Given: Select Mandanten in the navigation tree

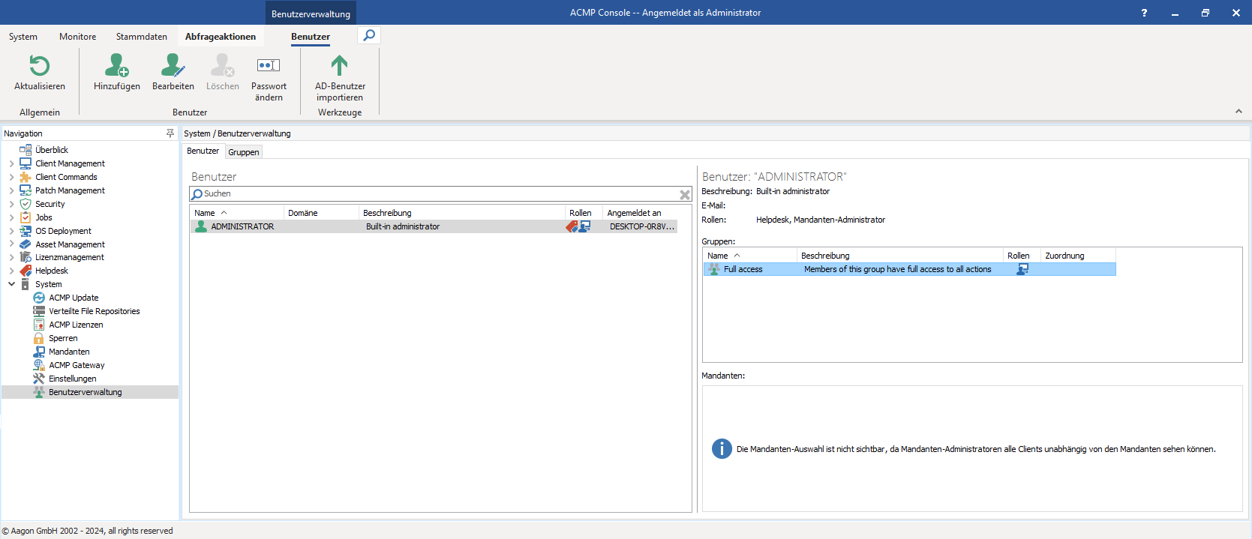Looking at the screenshot, I should coord(69,352).
